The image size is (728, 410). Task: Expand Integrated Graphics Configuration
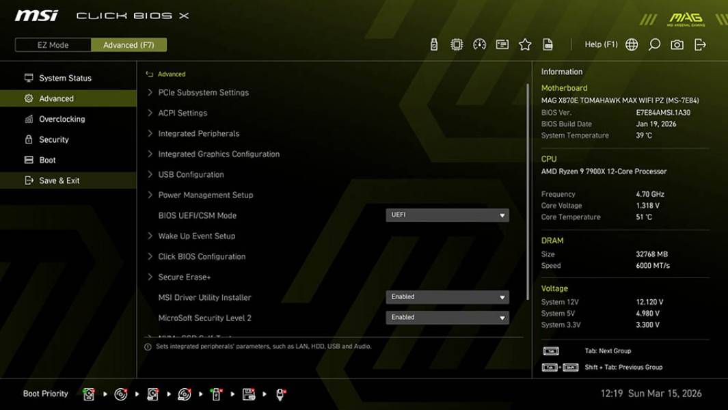217,154
